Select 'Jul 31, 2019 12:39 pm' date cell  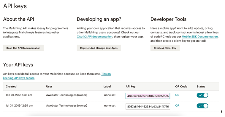pos(19,105)
